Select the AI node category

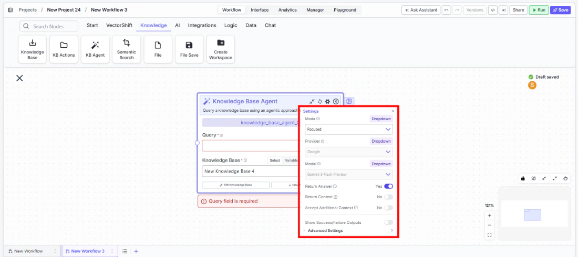point(177,25)
